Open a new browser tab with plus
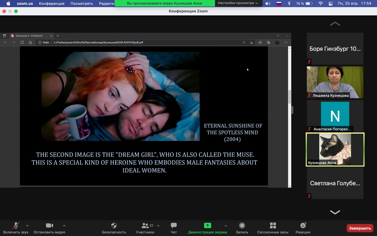Viewport: 377px width, 236px height. [x=58, y=36]
